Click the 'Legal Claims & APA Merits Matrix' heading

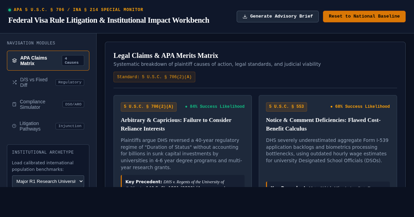pyautogui.click(x=166, y=55)
